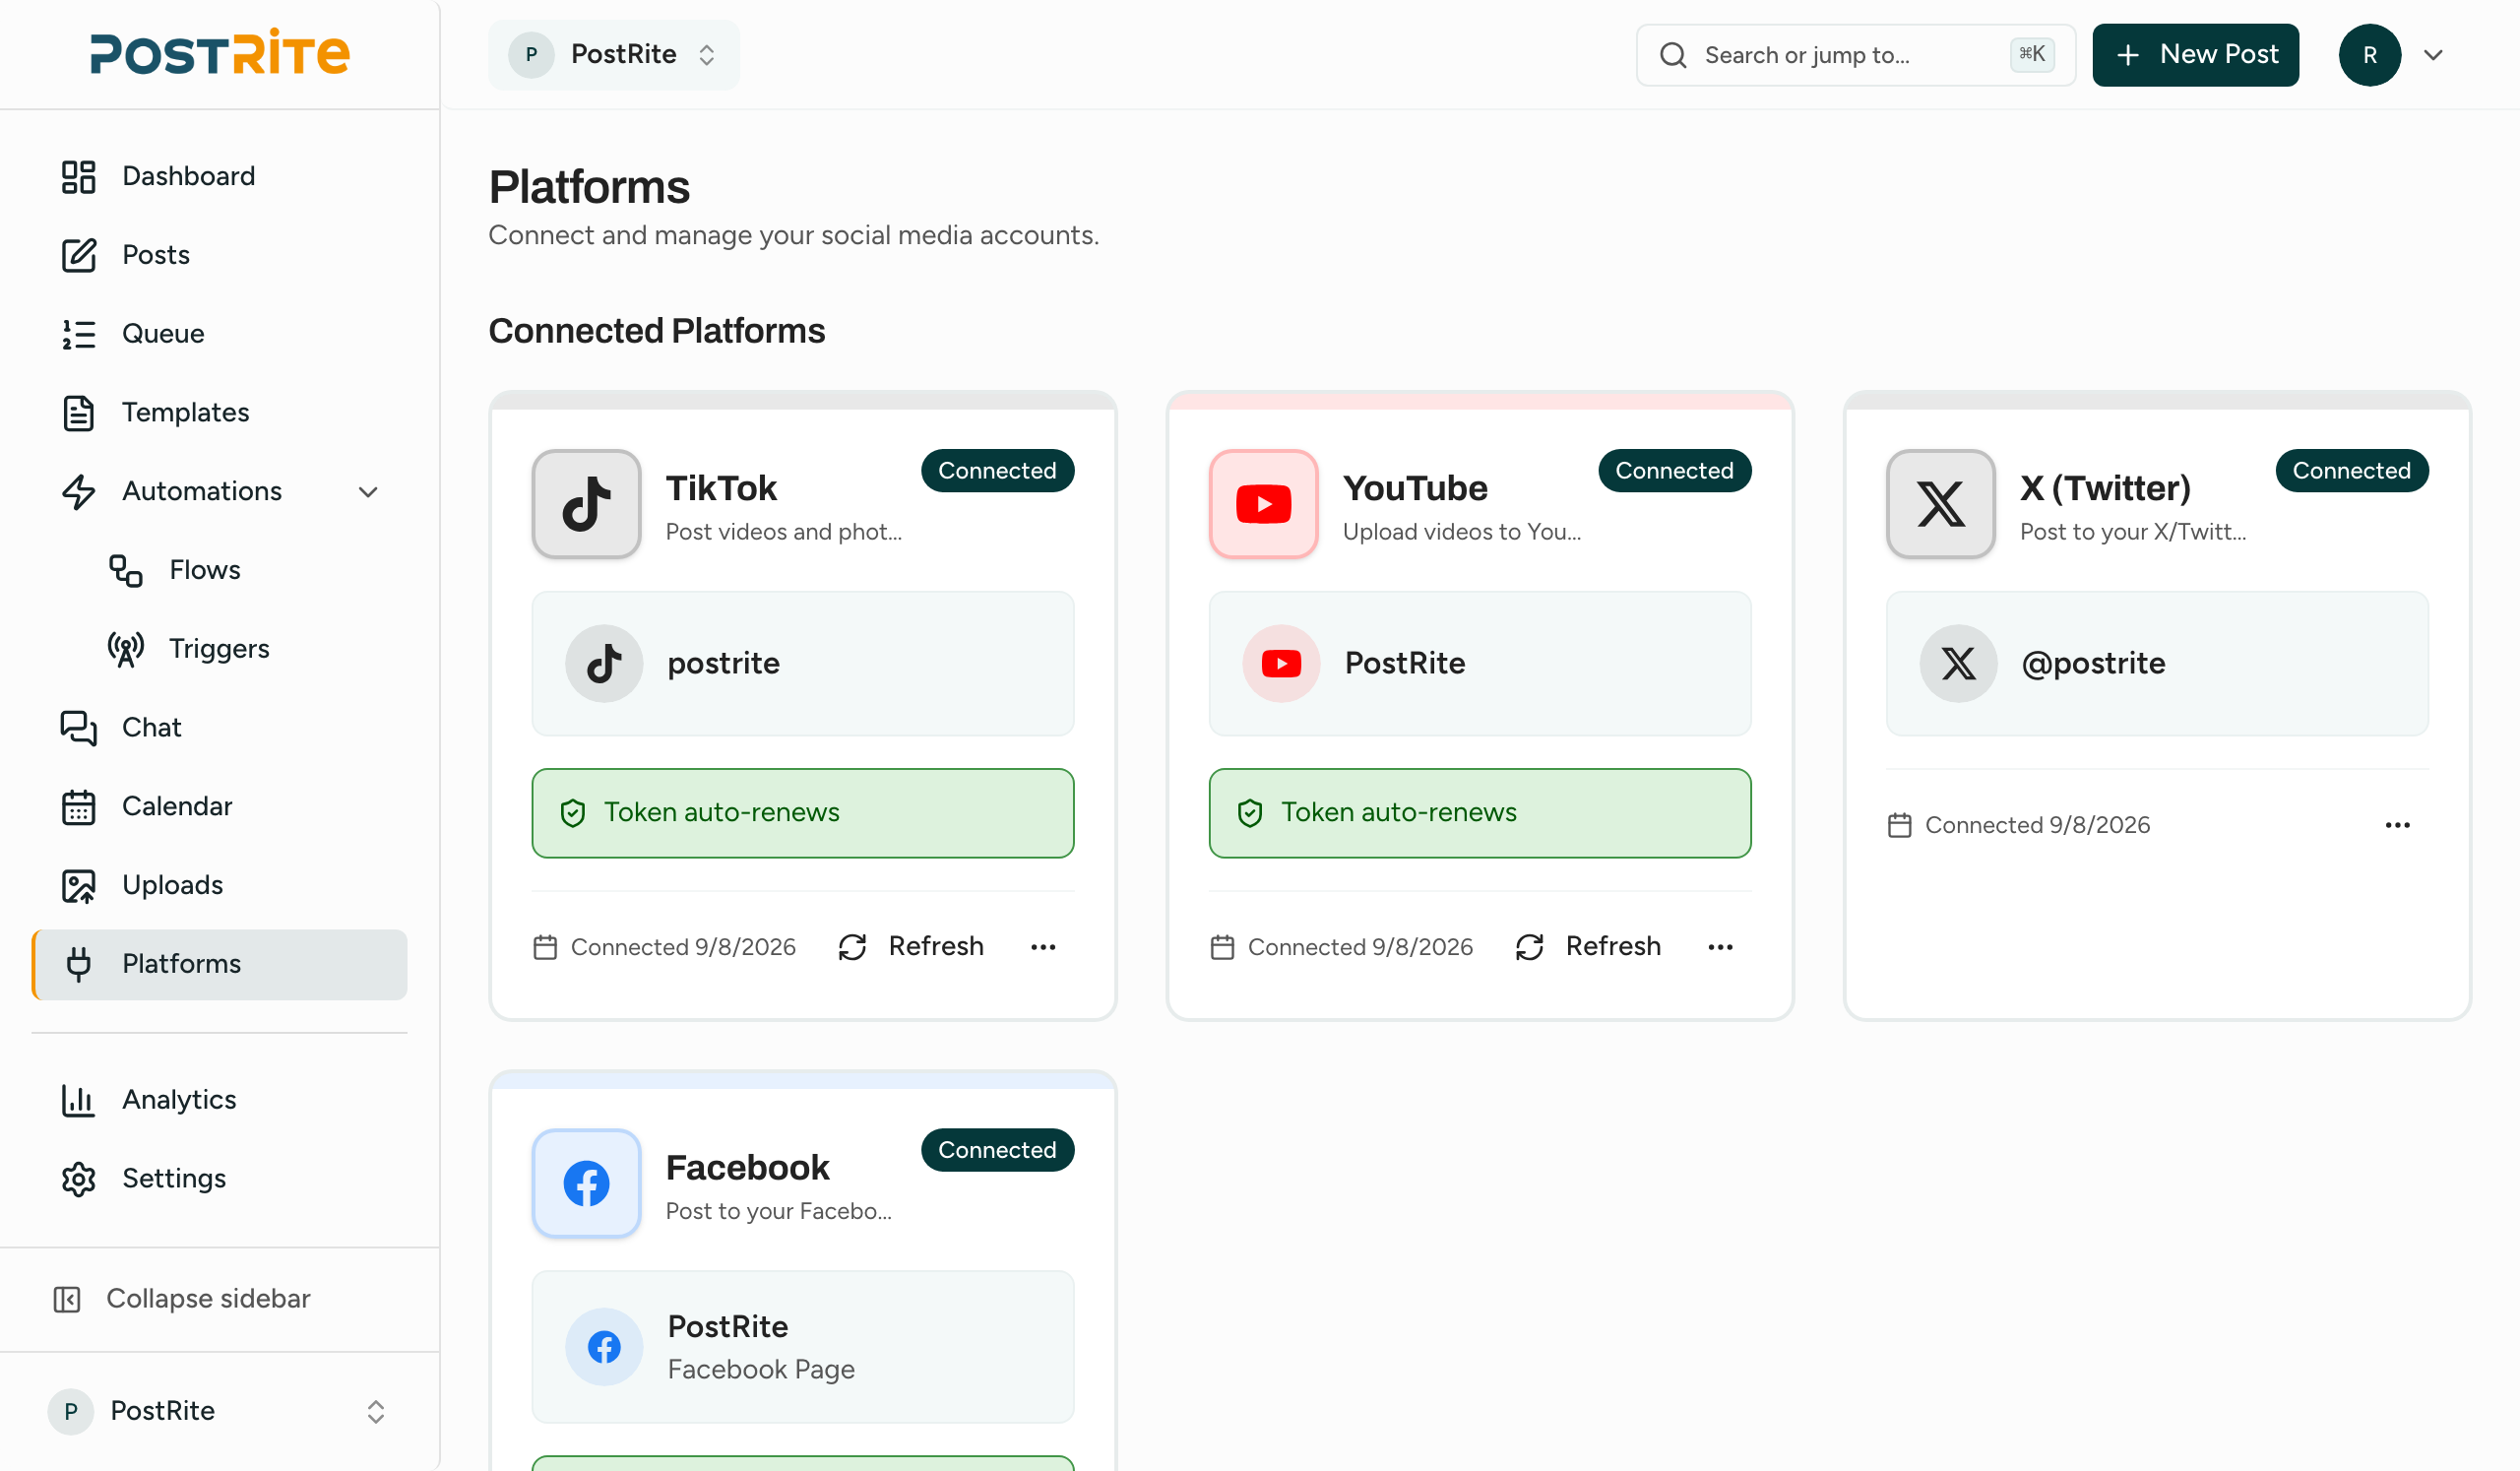Open Analytics in the sidebar
Image resolution: width=2520 pixels, height=1471 pixels.
pyautogui.click(x=220, y=1100)
